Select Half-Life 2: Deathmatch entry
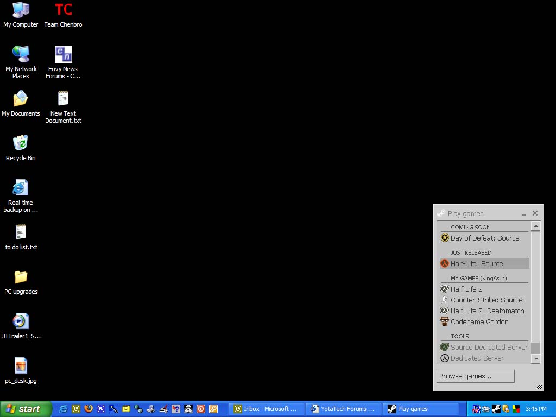 (484, 311)
